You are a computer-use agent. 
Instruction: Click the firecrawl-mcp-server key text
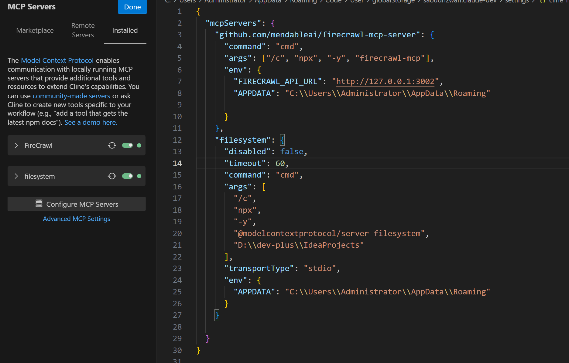pyautogui.click(x=317, y=35)
